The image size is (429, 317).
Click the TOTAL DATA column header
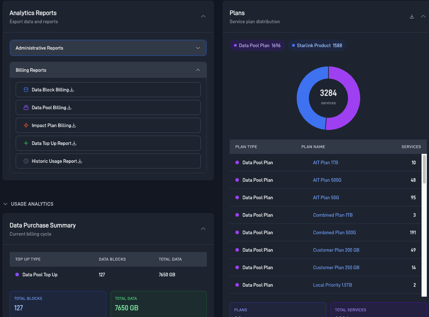click(x=170, y=259)
